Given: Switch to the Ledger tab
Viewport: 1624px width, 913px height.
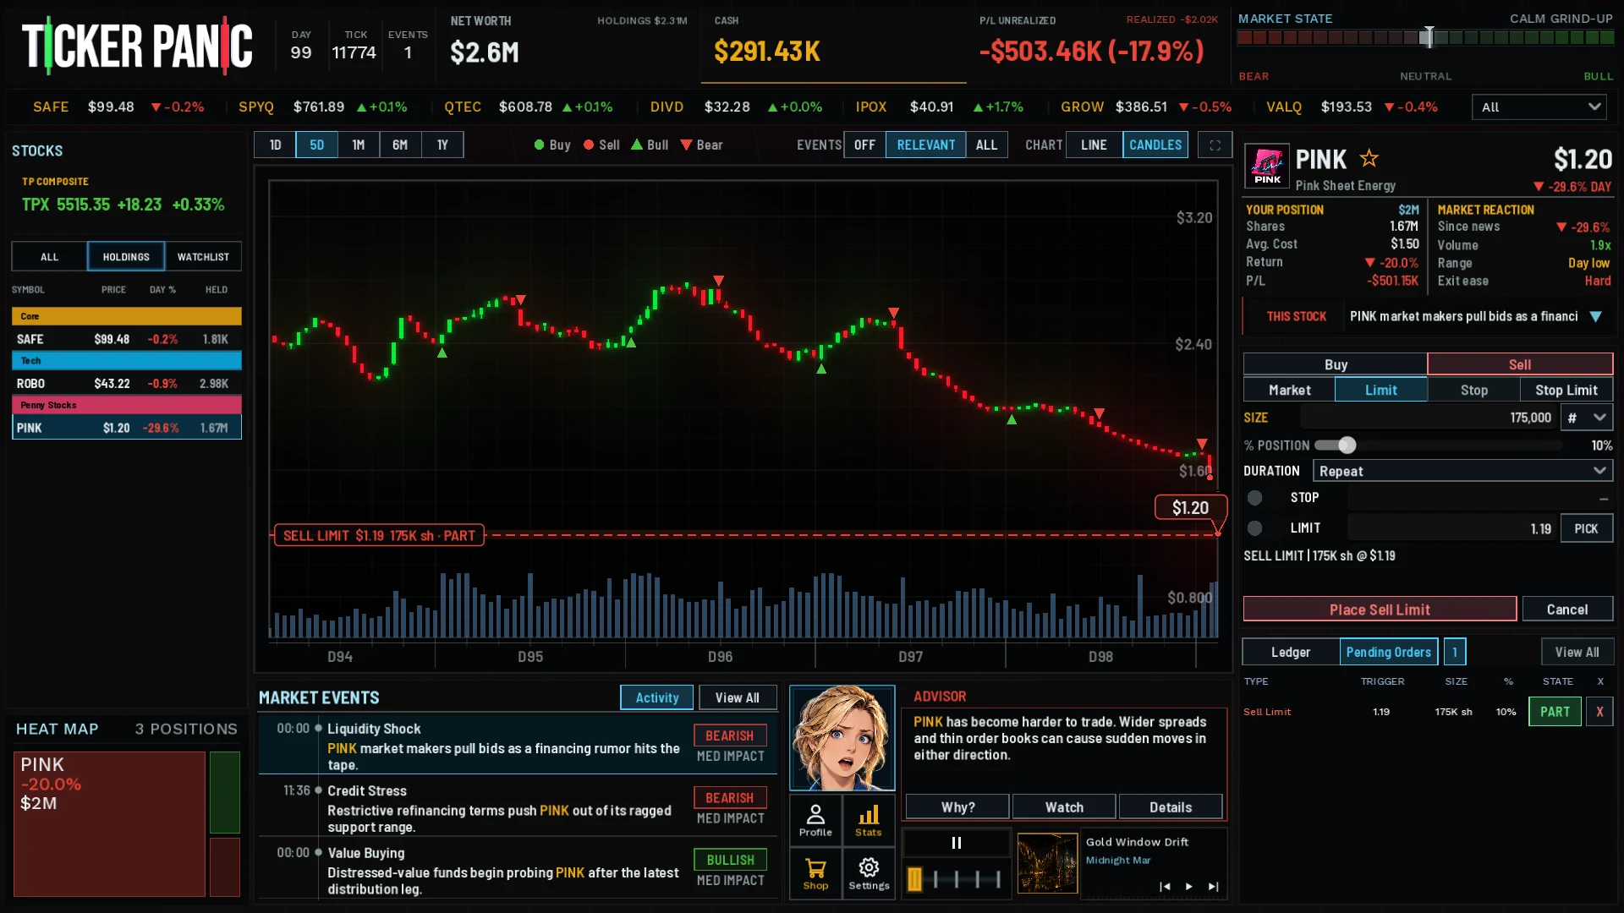Looking at the screenshot, I should click(x=1291, y=652).
